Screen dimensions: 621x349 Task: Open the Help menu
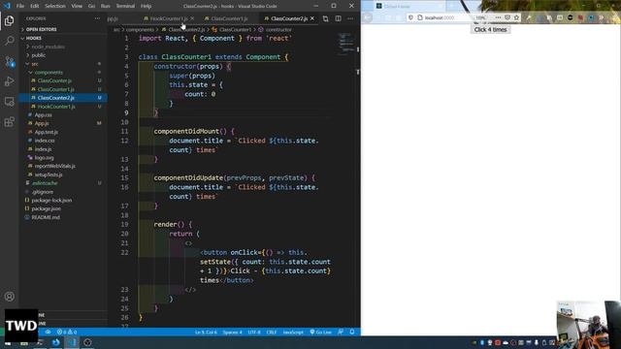[x=146, y=6]
